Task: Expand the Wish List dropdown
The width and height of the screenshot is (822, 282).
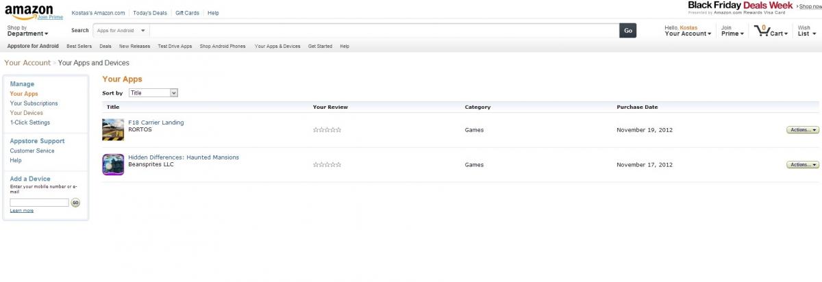Action: (806, 31)
